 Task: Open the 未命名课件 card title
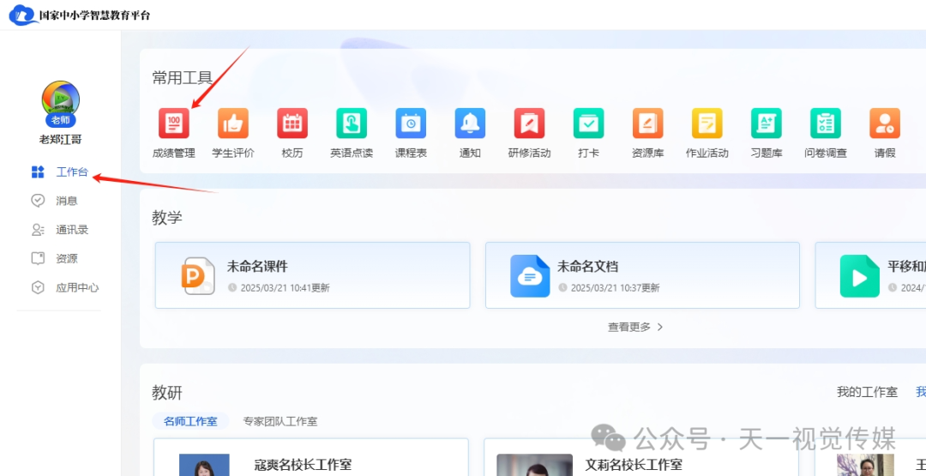click(x=257, y=267)
